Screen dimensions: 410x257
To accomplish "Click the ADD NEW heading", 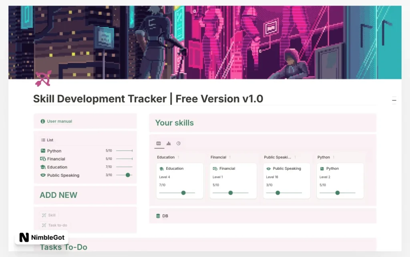I will (58, 195).
